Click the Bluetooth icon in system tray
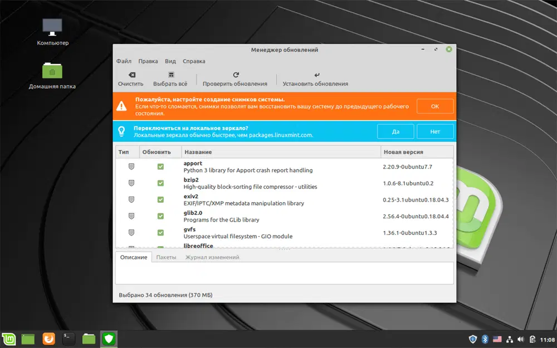This screenshot has height=348, width=557. tap(485, 339)
